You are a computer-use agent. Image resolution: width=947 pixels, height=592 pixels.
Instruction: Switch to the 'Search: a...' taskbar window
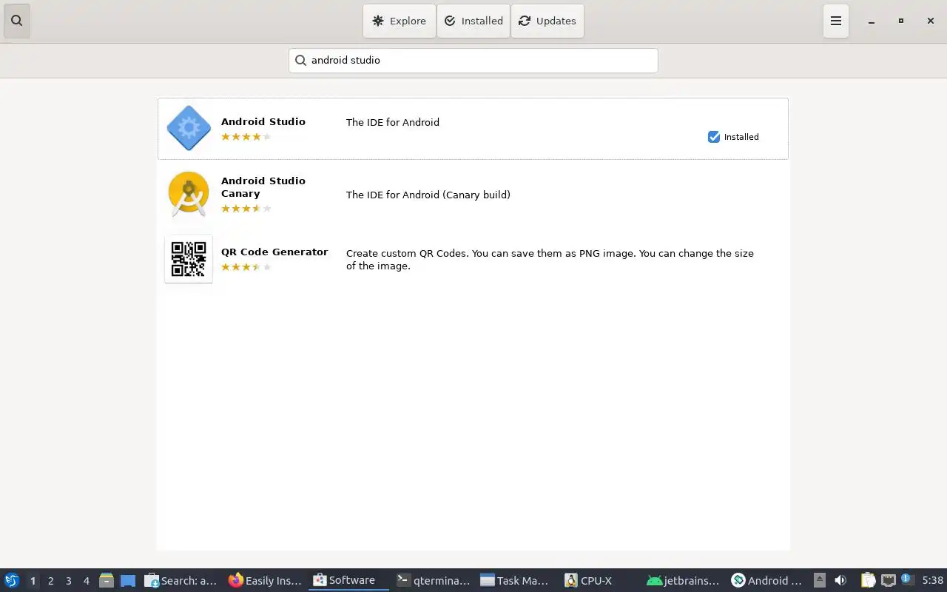[x=181, y=581]
